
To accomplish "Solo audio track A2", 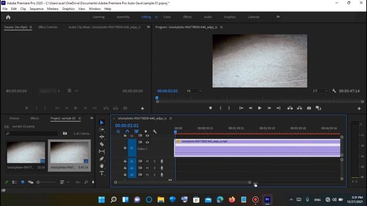I will tap(154, 168).
